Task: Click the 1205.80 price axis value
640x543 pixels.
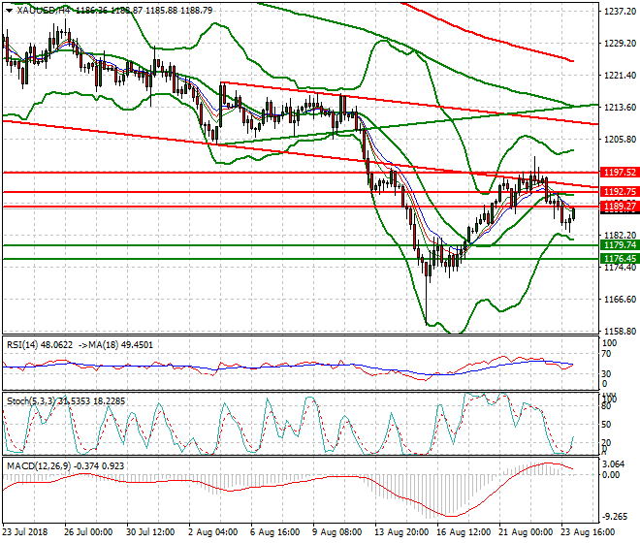Action: click(x=620, y=140)
